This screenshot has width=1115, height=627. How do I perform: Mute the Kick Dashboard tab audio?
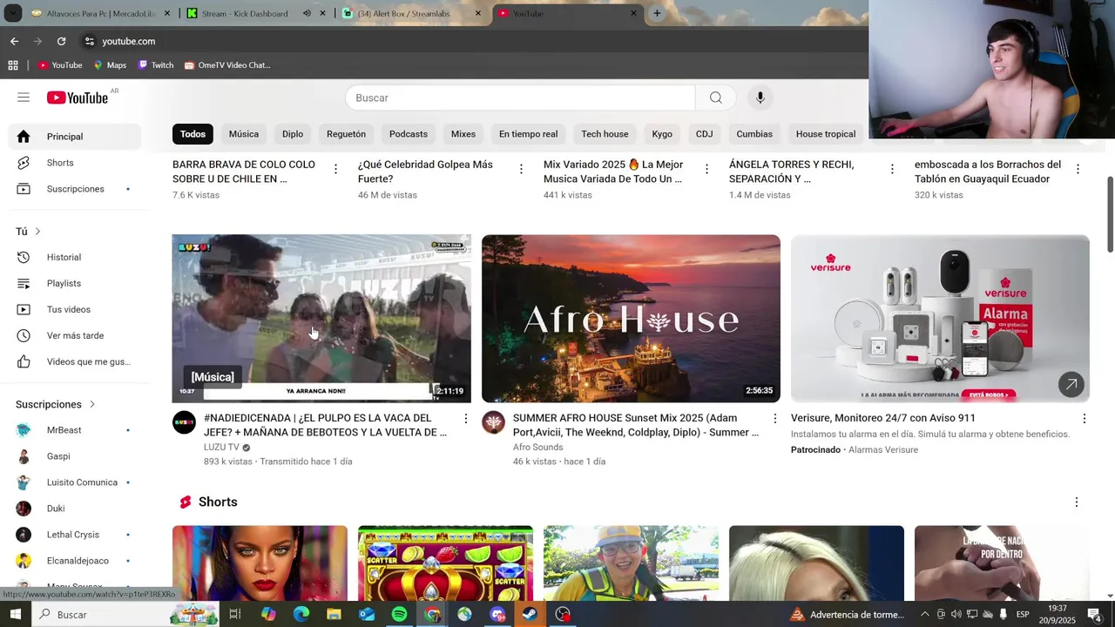pyautogui.click(x=307, y=14)
